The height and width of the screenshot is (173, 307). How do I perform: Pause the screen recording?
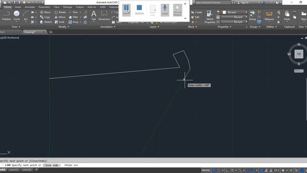pyautogui.click(x=126, y=10)
